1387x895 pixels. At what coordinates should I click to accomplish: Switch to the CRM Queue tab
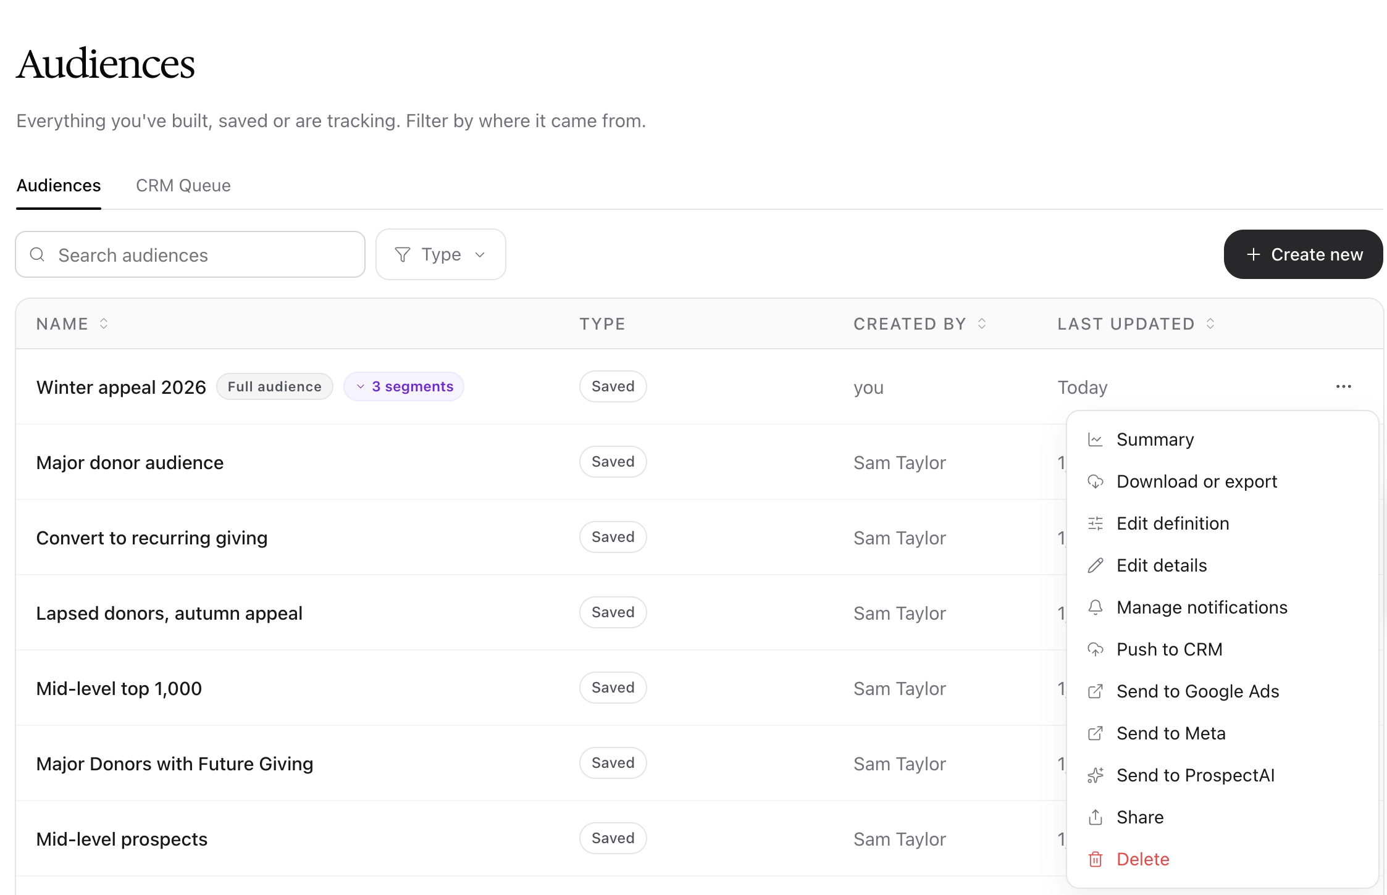183,186
